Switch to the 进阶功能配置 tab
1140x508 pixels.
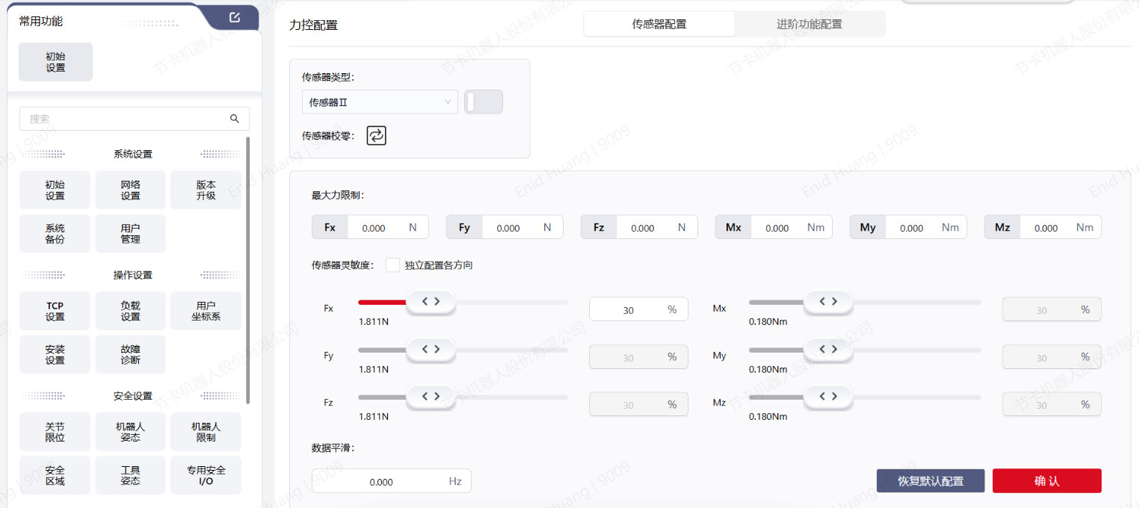[809, 24]
